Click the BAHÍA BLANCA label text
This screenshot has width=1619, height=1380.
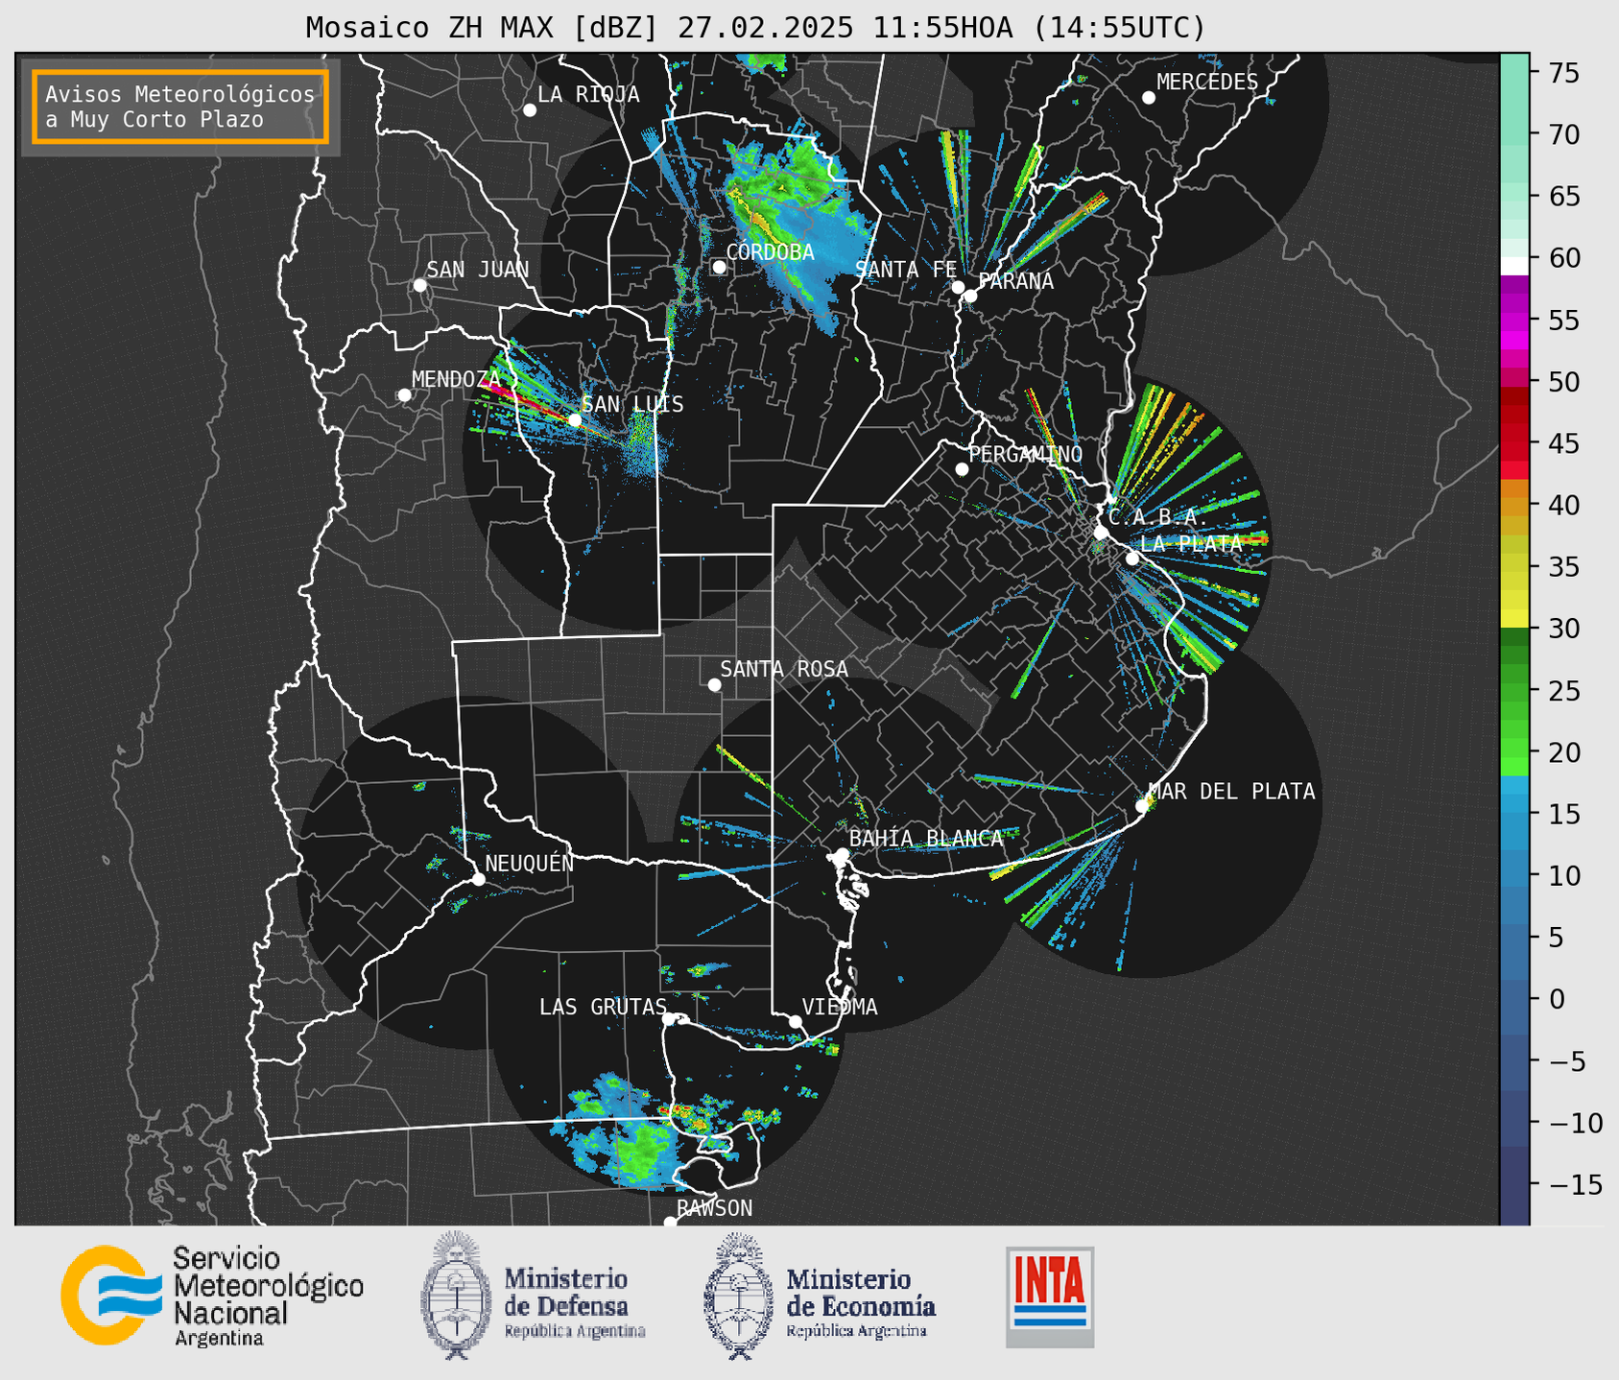(x=926, y=839)
